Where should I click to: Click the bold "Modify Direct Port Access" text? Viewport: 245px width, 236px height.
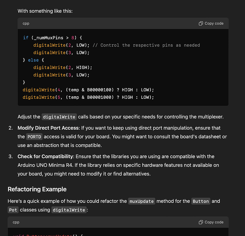[48, 128]
